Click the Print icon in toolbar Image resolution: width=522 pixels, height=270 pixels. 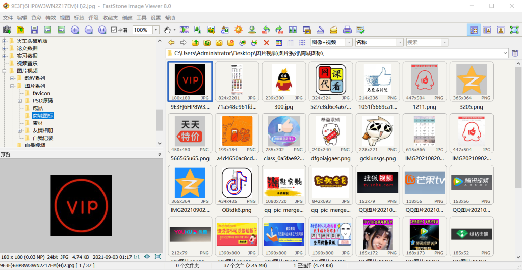347,30
